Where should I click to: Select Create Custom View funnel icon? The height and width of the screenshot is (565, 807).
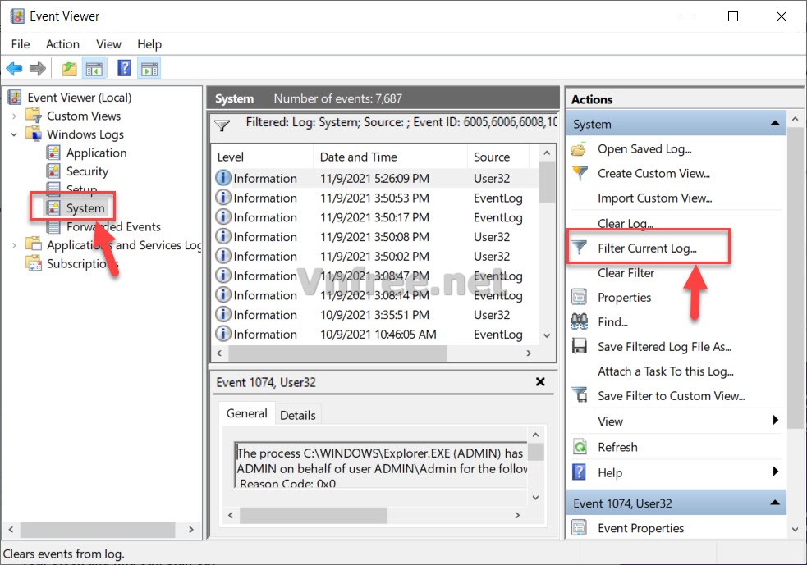(577, 174)
